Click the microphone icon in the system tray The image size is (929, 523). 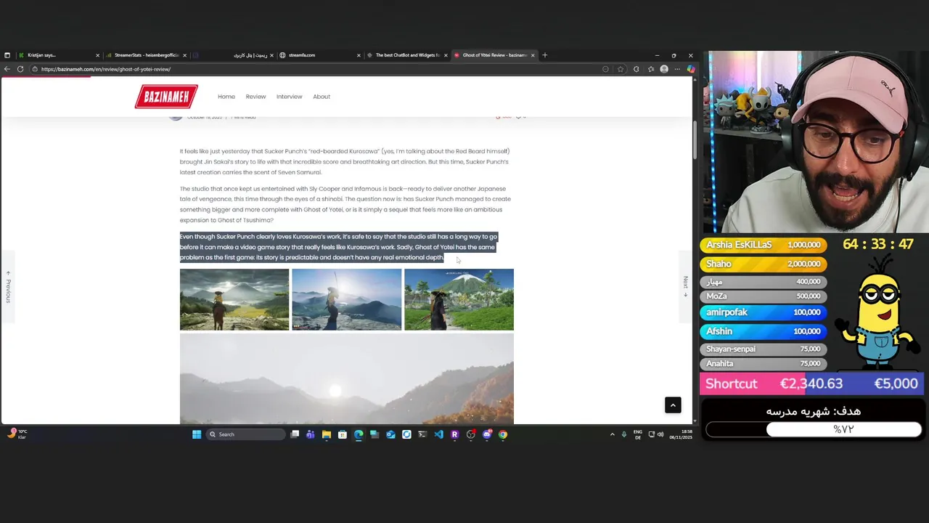coord(623,434)
